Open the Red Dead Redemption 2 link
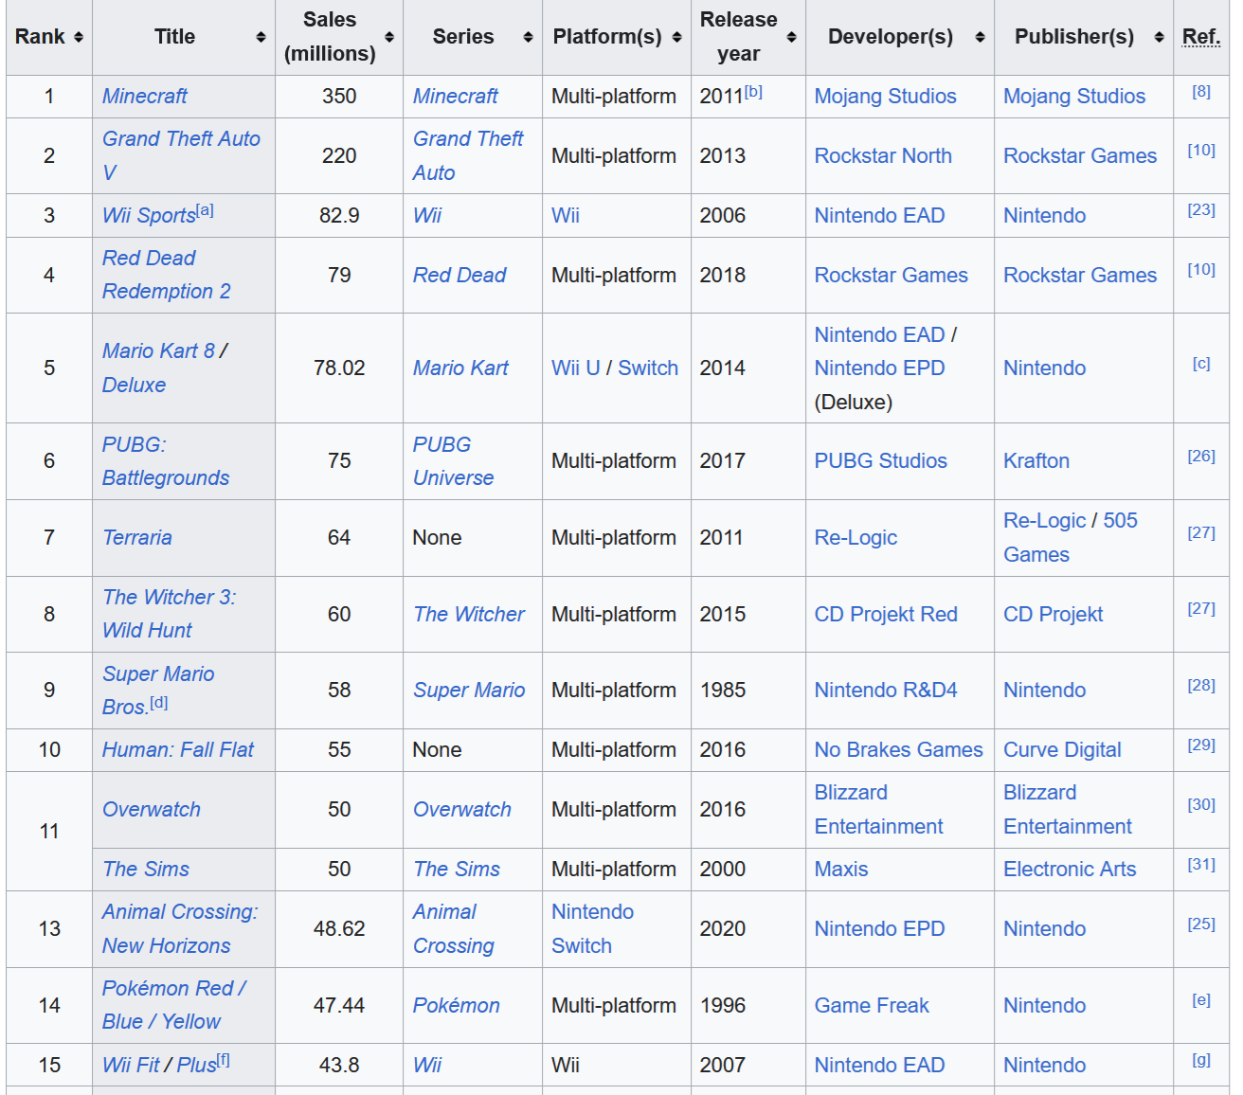Viewport: 1243px width, 1095px height. [x=166, y=275]
